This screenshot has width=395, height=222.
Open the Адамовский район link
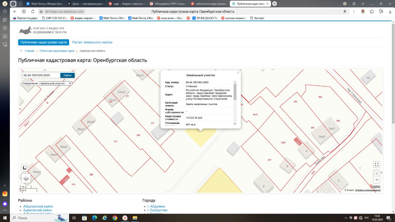coord(38,210)
